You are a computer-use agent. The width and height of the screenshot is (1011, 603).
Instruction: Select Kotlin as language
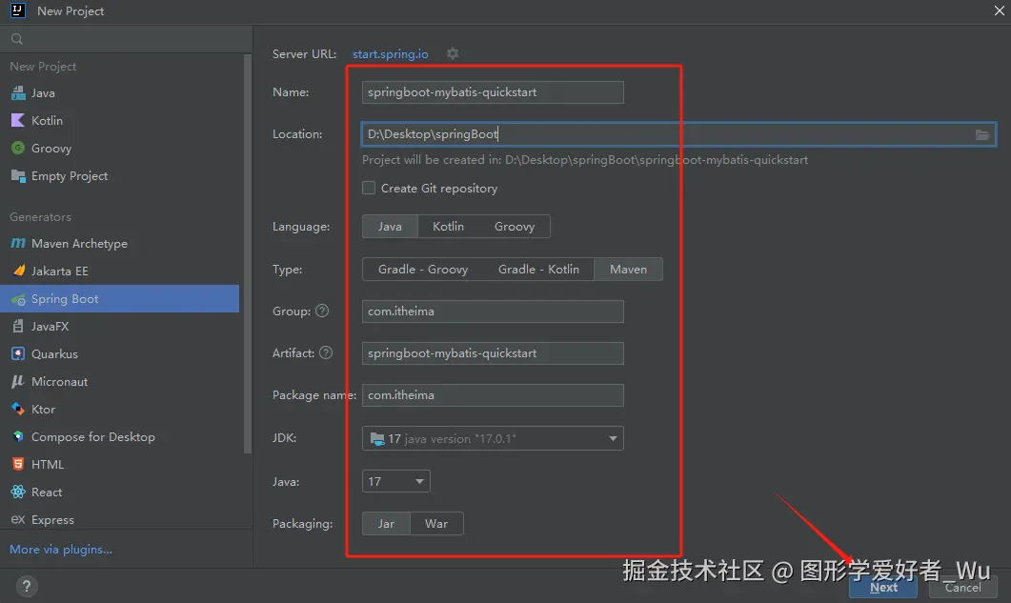pos(448,227)
